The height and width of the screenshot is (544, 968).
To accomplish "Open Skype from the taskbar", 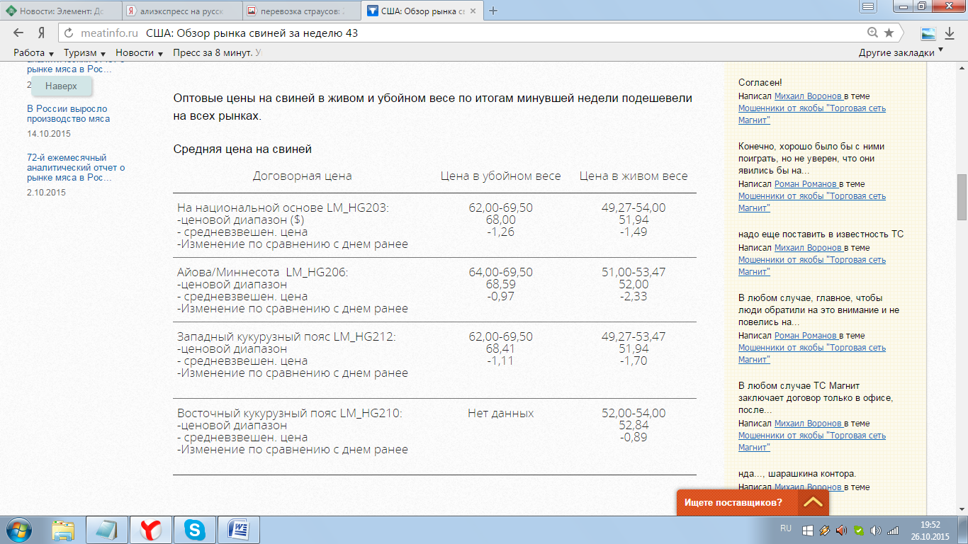I will coord(194,530).
